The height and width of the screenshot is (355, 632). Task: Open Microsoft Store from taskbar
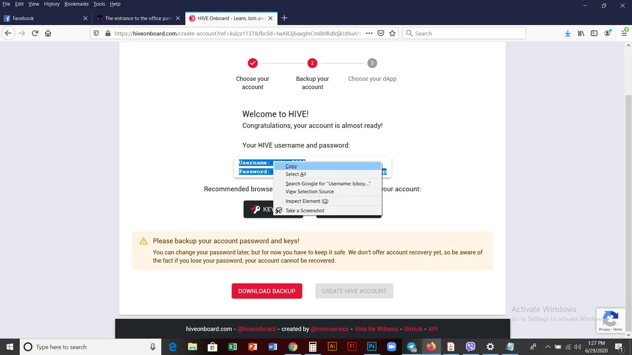point(212,347)
